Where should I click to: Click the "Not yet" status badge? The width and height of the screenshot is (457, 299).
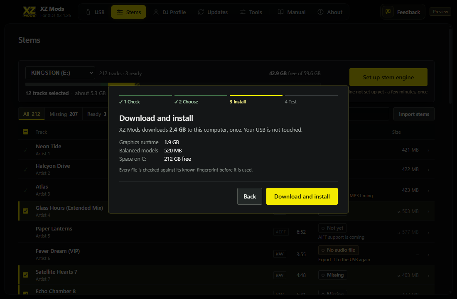[332, 228]
